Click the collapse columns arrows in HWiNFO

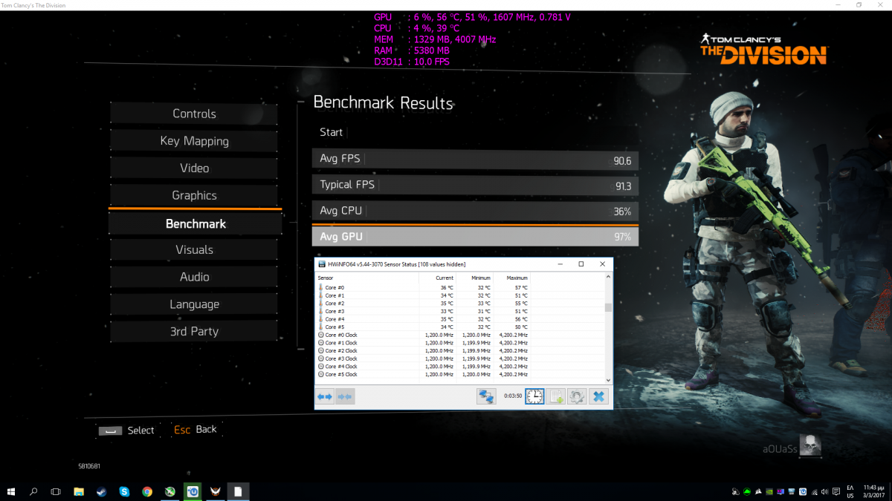(345, 396)
